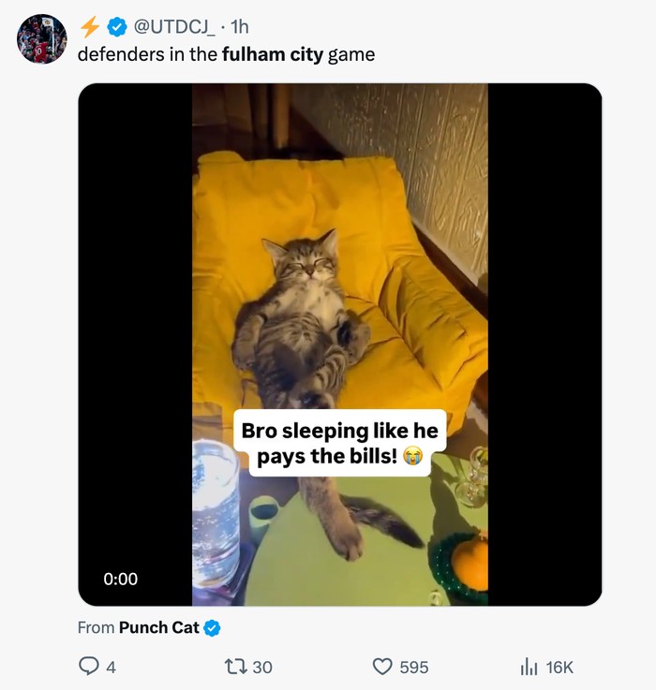Click the lightning bolt icon beside the username
656x690 pixels.
[x=90, y=26]
